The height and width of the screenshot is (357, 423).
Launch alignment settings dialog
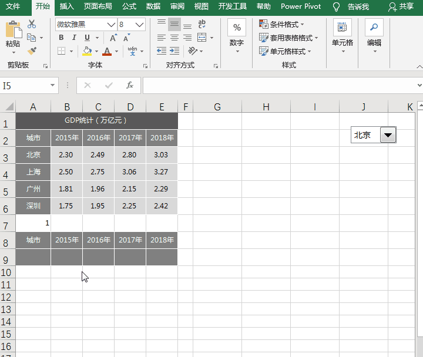(216, 66)
